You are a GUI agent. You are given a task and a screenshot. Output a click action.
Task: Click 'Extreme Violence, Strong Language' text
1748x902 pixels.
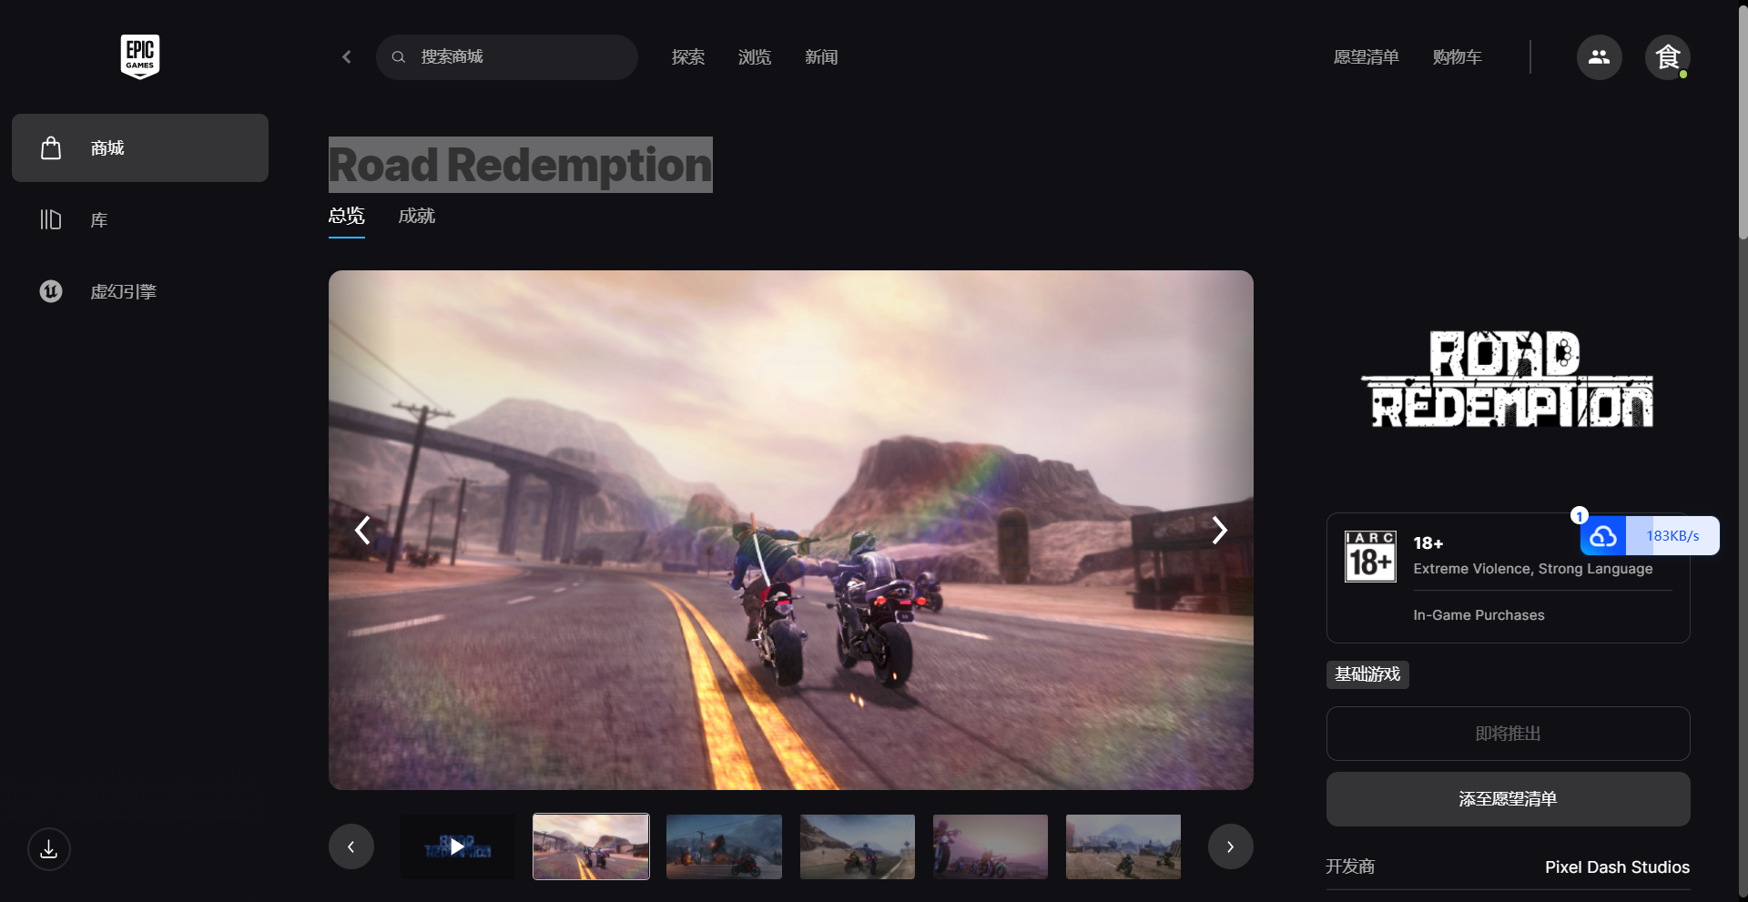[x=1533, y=569]
